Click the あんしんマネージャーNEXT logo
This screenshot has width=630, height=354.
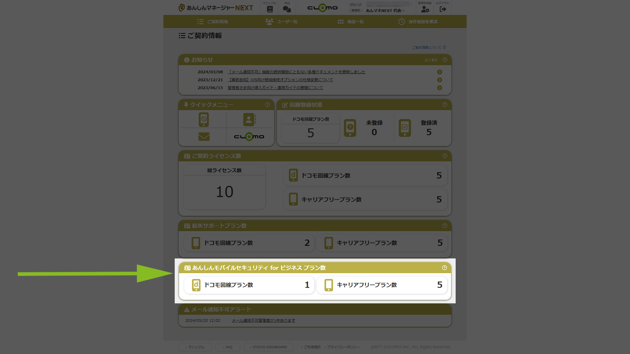click(216, 7)
